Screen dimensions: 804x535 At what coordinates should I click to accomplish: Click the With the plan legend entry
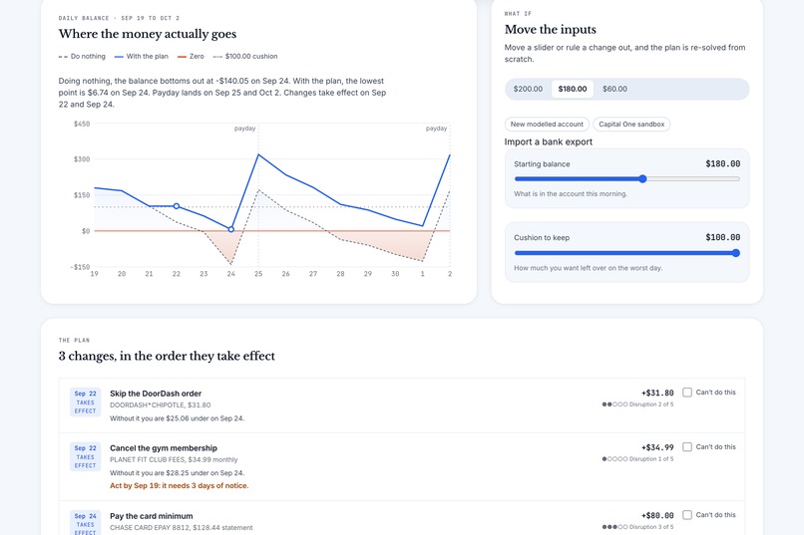[x=141, y=57]
